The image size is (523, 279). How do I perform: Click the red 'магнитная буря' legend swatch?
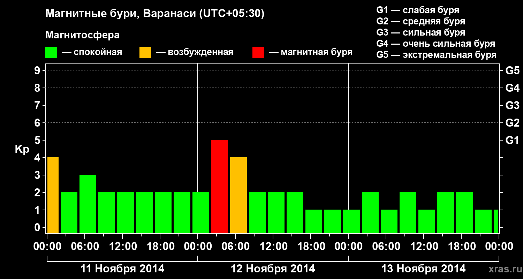pos(258,53)
